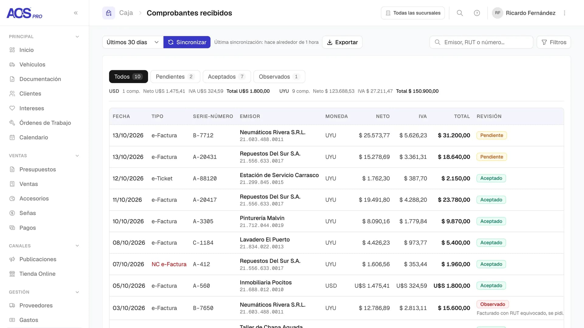Click the Pendiente badge for B-7712
The width and height of the screenshot is (584, 328).
point(492,135)
